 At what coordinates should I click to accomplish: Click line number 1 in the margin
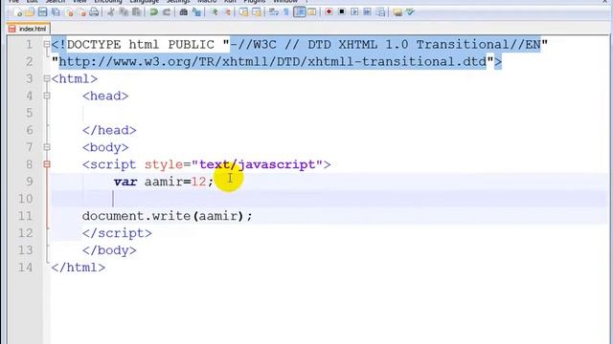pyautogui.click(x=29, y=45)
